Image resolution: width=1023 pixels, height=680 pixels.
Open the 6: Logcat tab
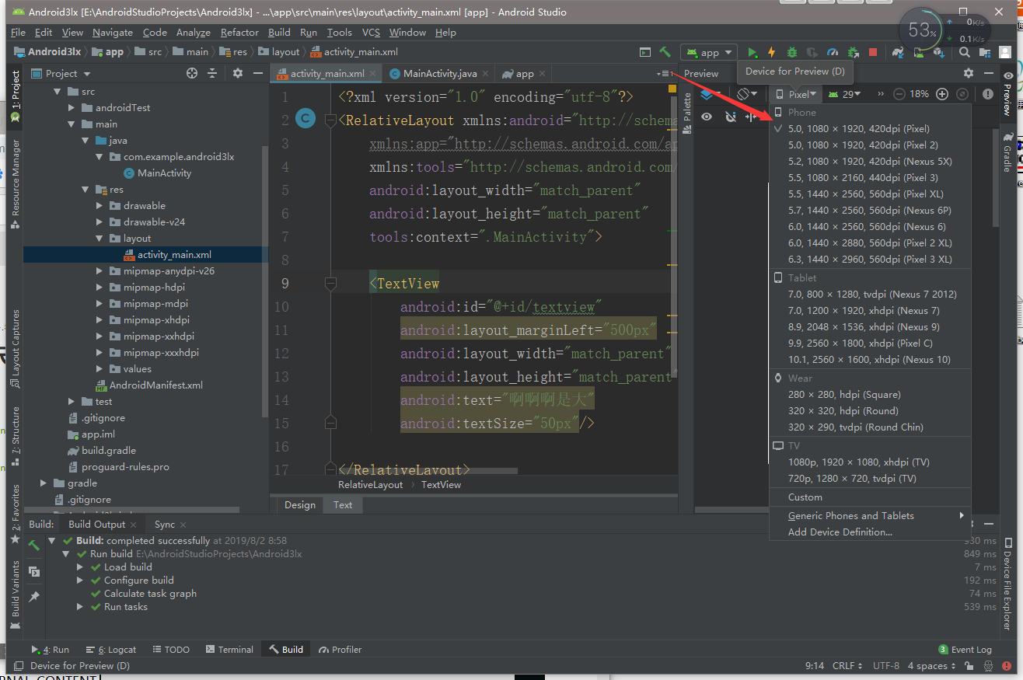coord(111,650)
